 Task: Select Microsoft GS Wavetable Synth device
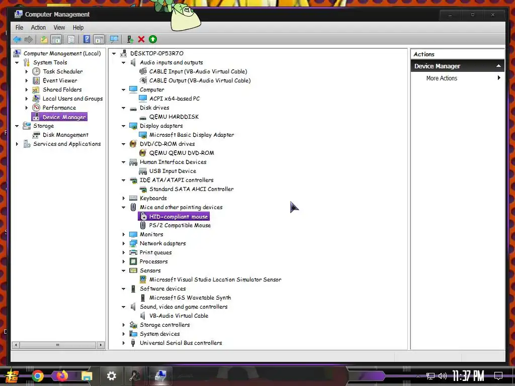(x=190, y=298)
